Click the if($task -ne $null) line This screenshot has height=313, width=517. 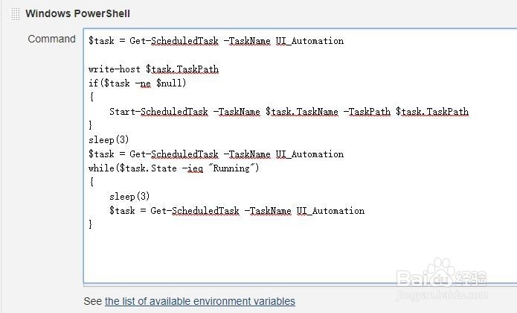point(137,83)
